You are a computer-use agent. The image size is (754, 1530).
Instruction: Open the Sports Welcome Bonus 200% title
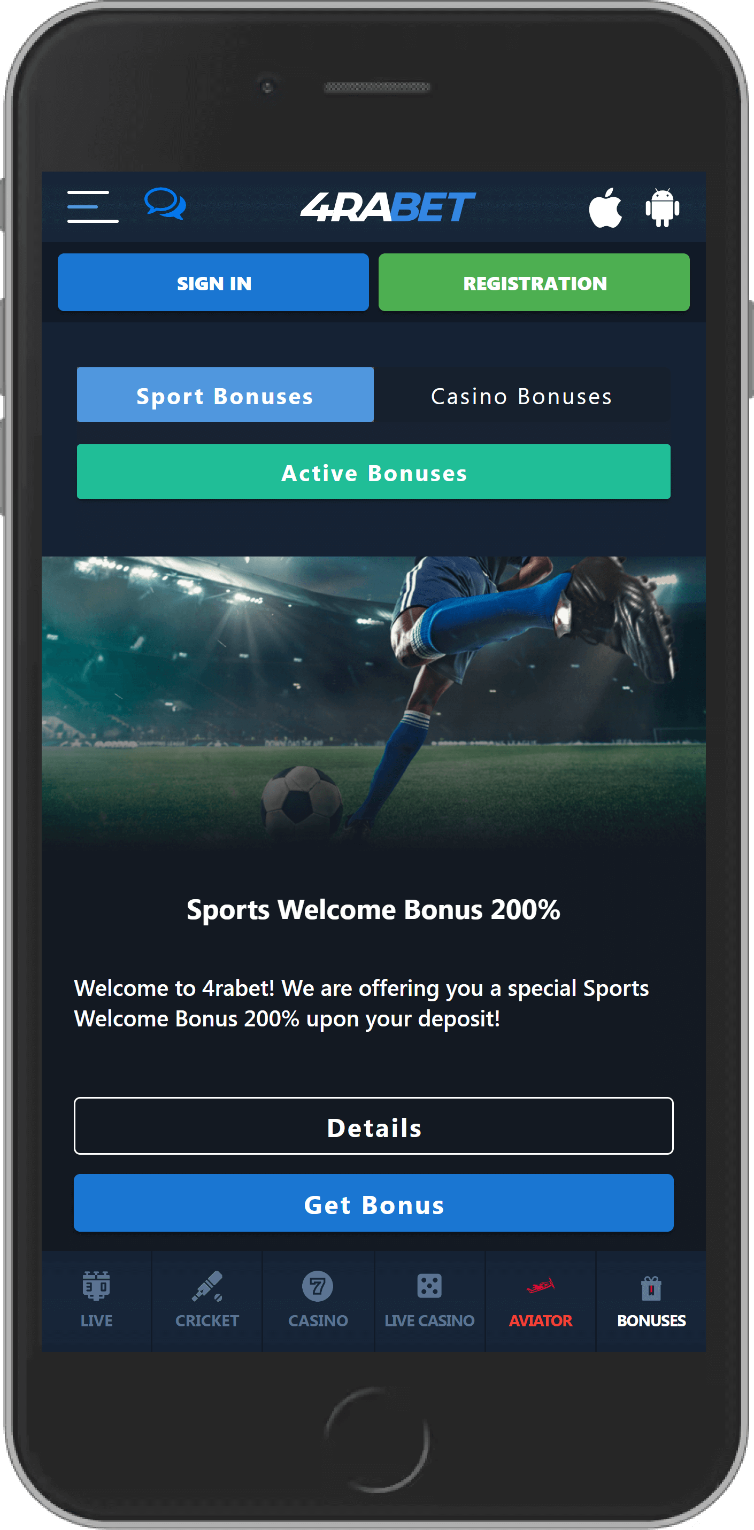374,910
